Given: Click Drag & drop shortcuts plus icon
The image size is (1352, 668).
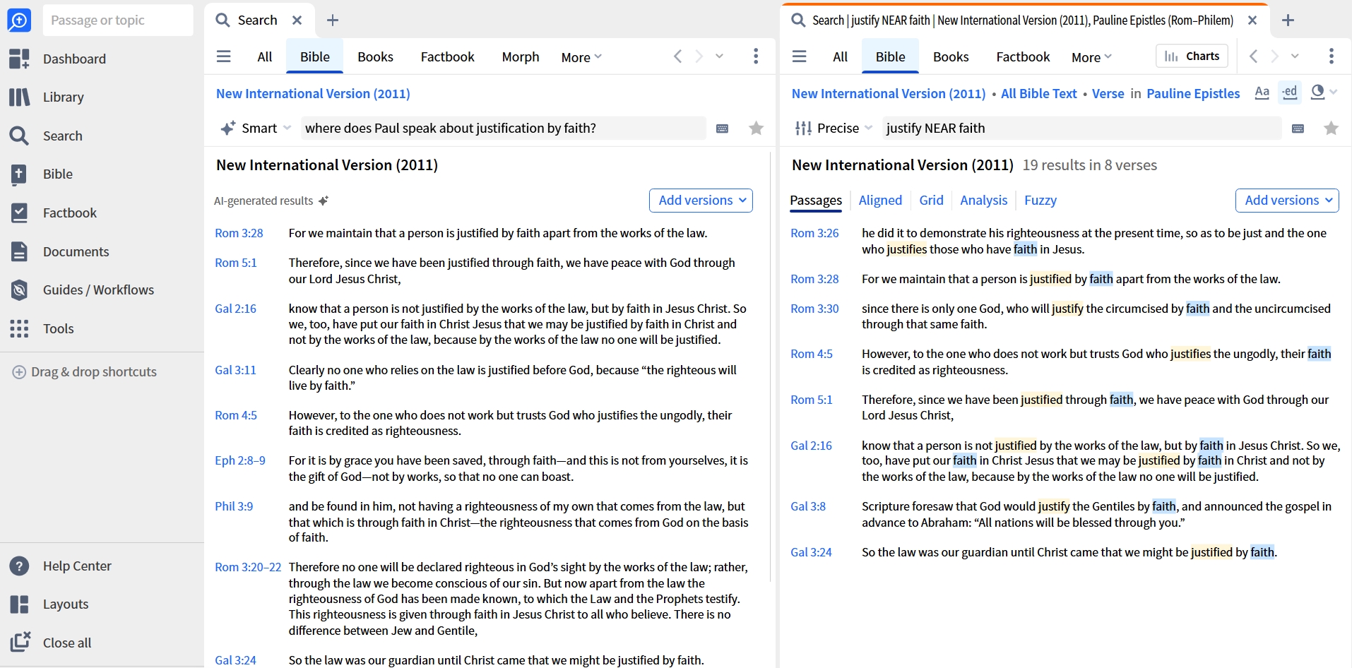Looking at the screenshot, I should [x=19, y=371].
